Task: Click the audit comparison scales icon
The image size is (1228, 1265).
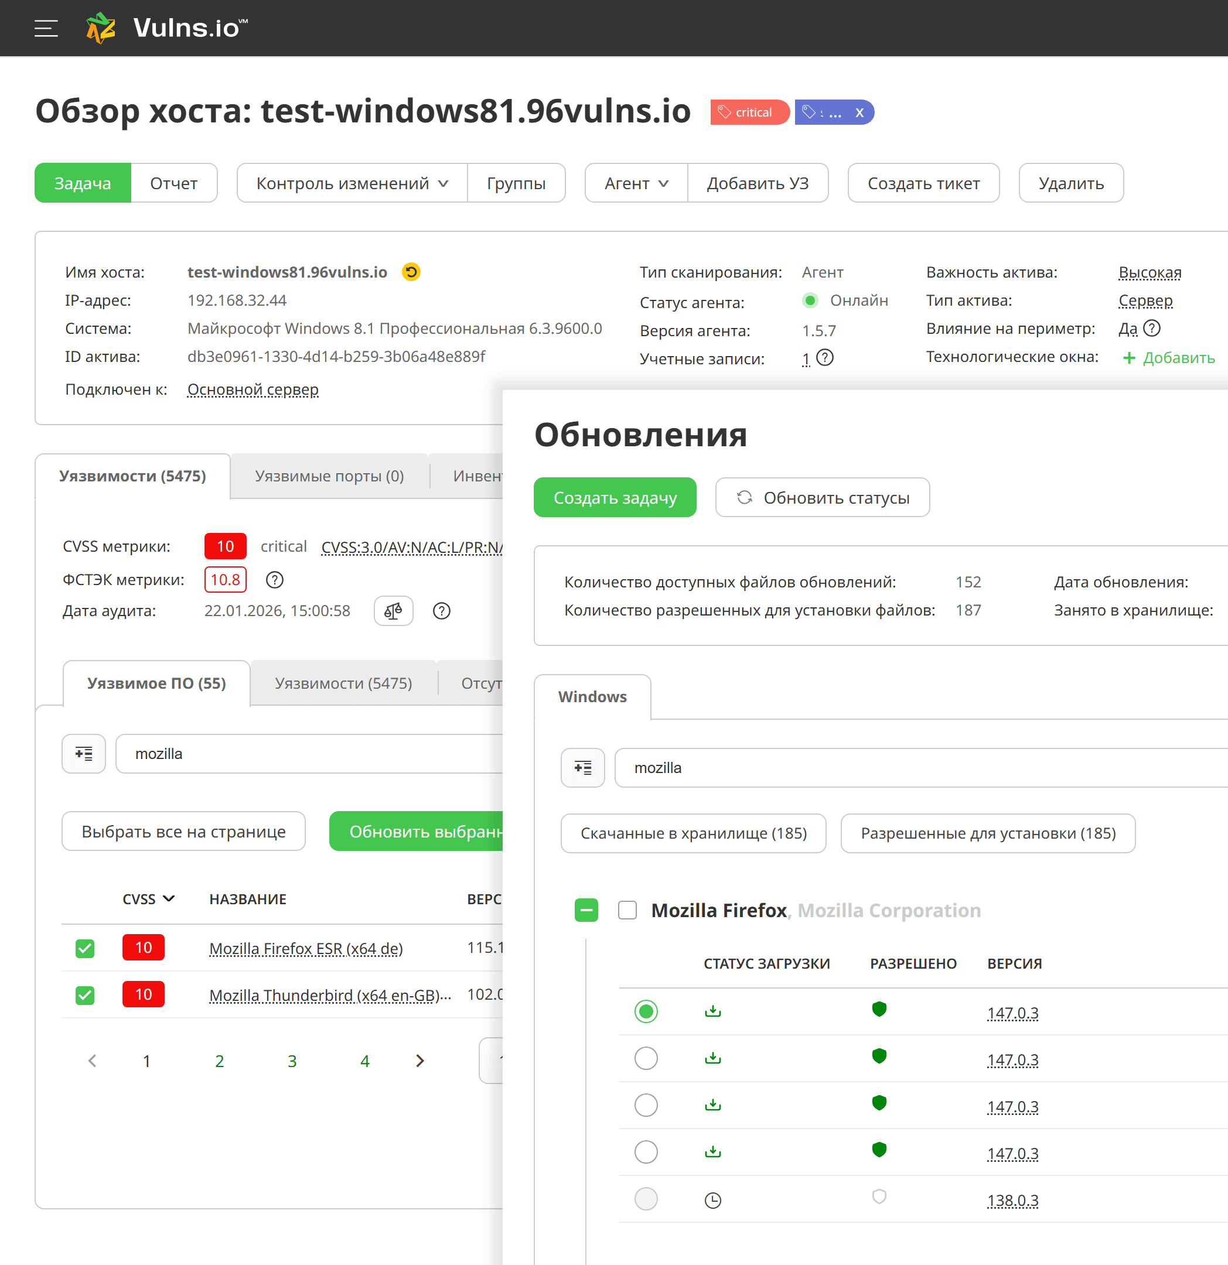Action: coord(393,611)
